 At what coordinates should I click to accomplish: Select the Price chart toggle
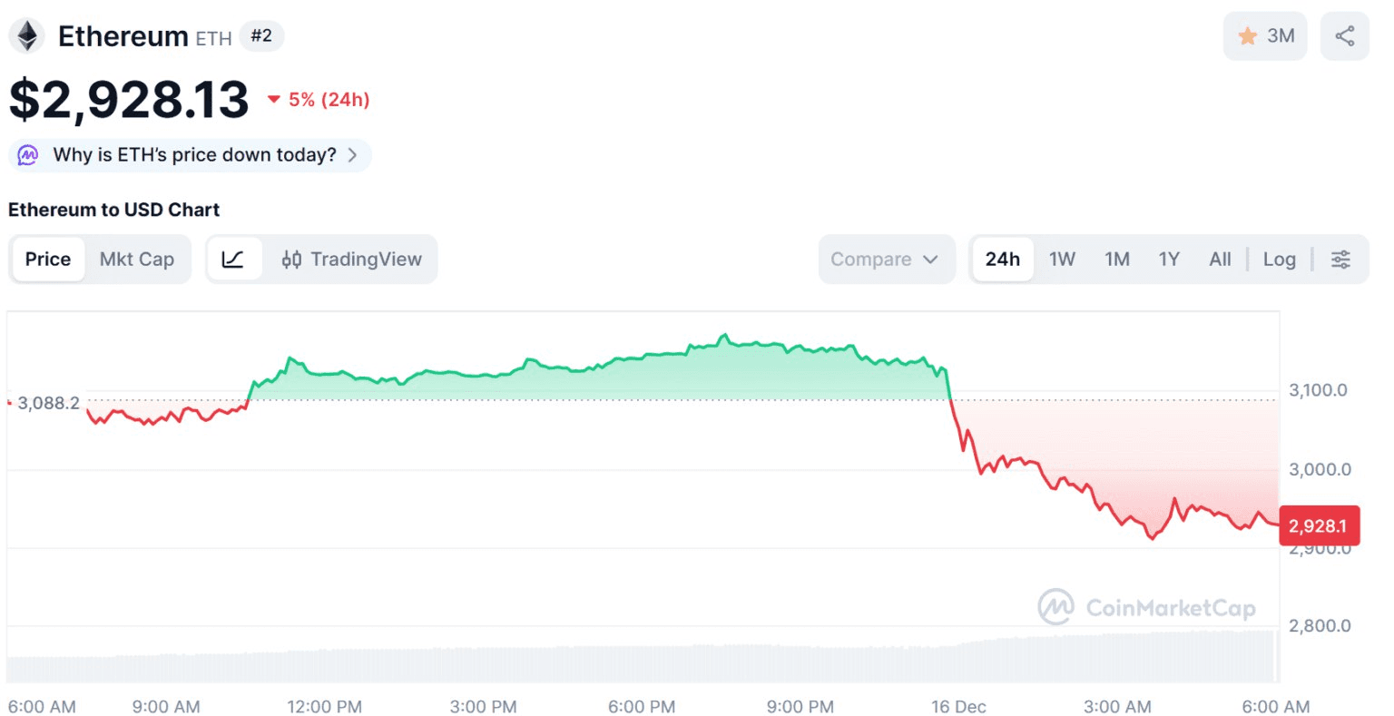48,260
